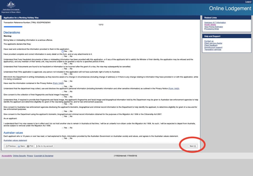253x176 pixels.
Task: Open the Processing times link
Action: pos(212,29)
